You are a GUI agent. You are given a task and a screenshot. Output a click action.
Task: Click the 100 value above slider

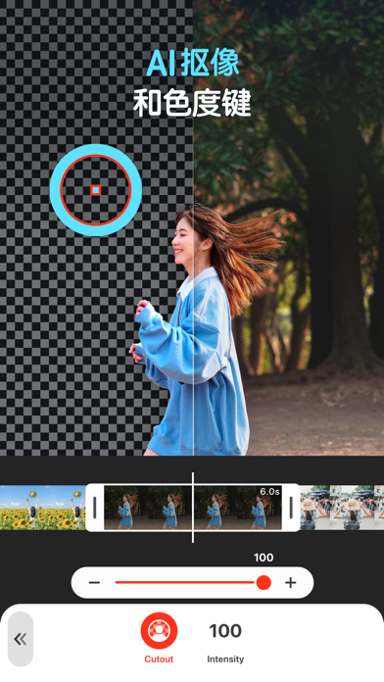pyautogui.click(x=264, y=558)
